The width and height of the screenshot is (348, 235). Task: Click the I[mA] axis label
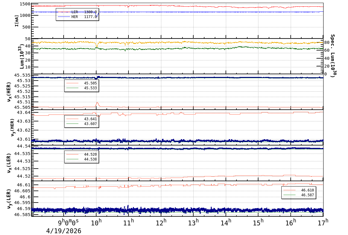coord(17,21)
